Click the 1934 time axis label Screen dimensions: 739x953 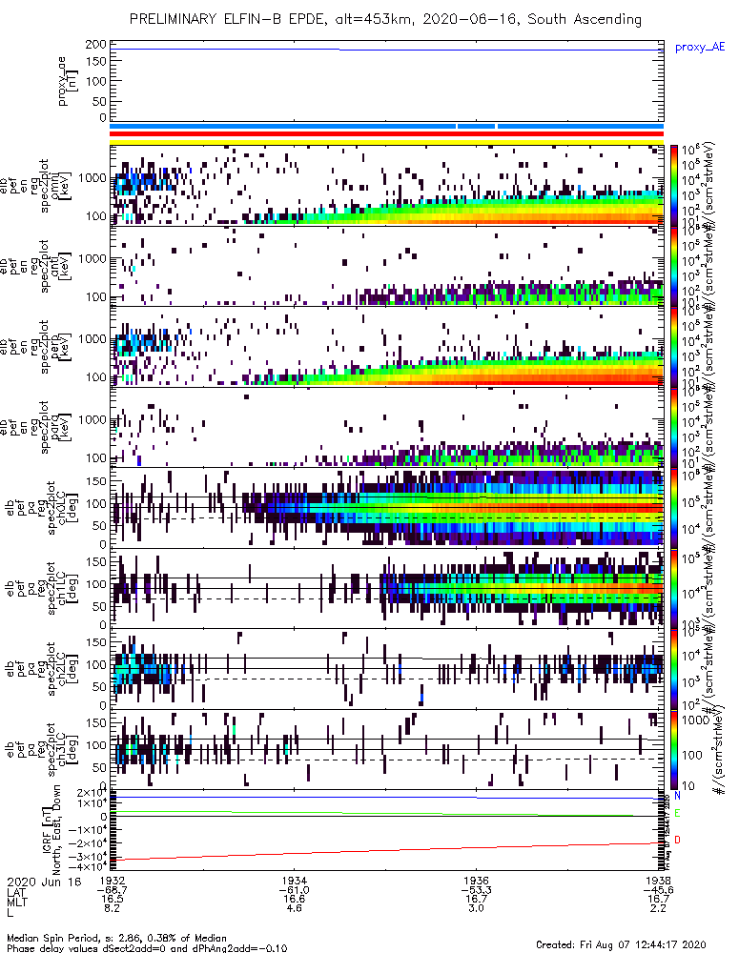[x=294, y=881]
